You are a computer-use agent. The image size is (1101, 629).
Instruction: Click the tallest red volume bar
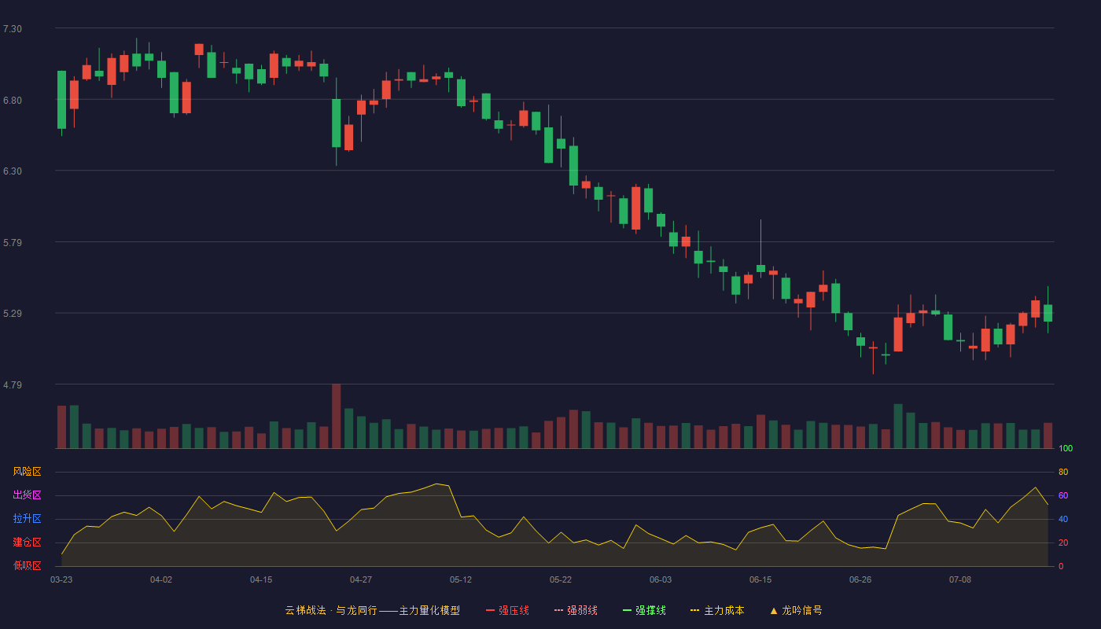click(x=336, y=416)
